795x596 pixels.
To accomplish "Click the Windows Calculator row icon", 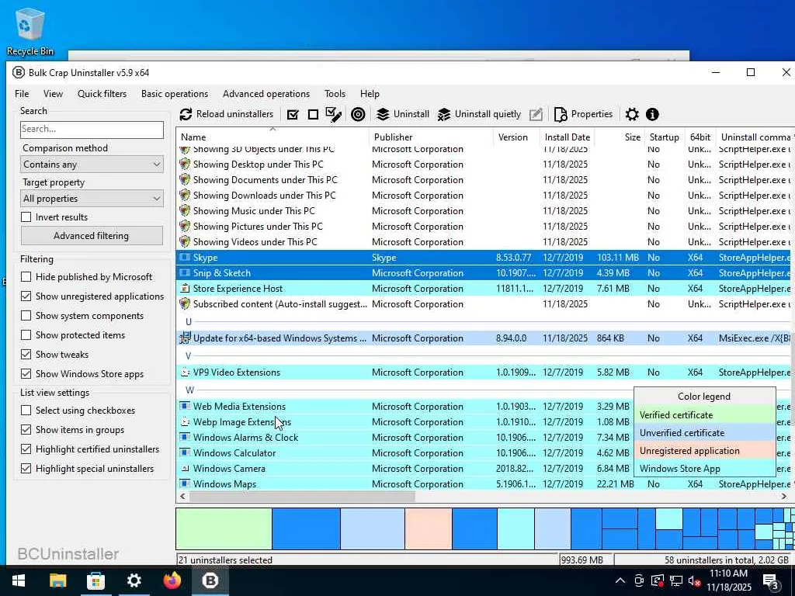I will pos(185,453).
